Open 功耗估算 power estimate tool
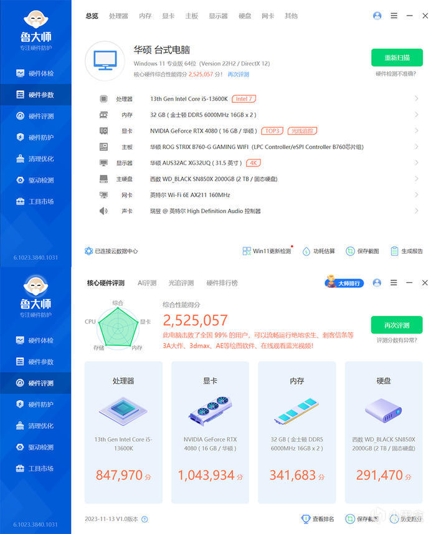436x534 pixels. (318, 251)
